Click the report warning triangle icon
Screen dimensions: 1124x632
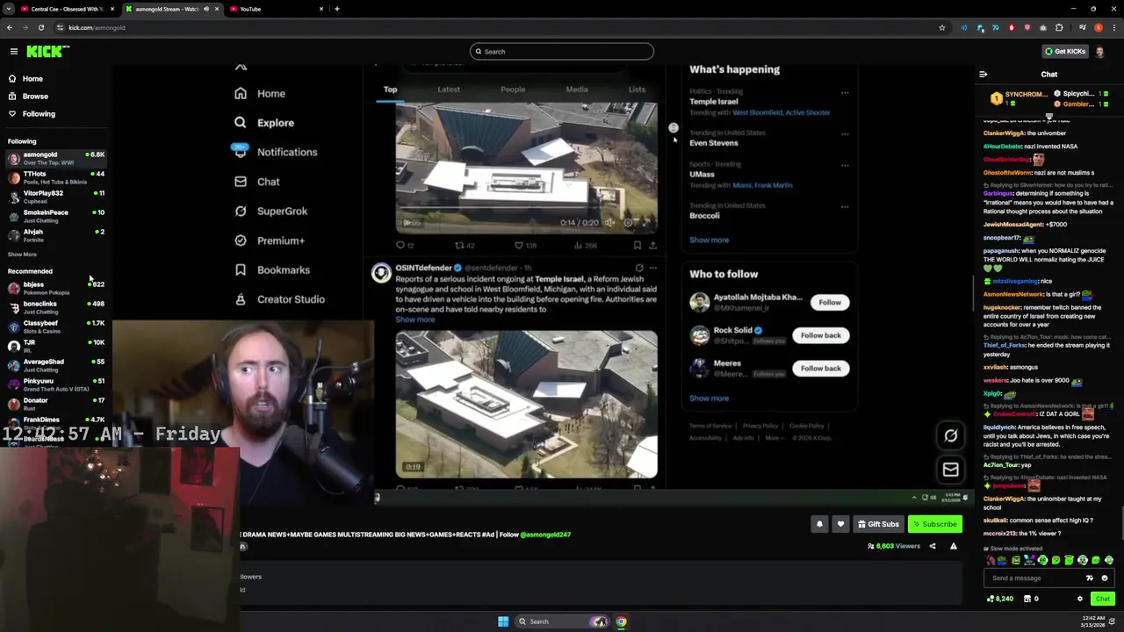coord(953,546)
